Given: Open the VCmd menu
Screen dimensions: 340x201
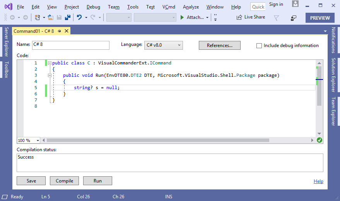Looking at the screenshot, I should tap(168, 7).
